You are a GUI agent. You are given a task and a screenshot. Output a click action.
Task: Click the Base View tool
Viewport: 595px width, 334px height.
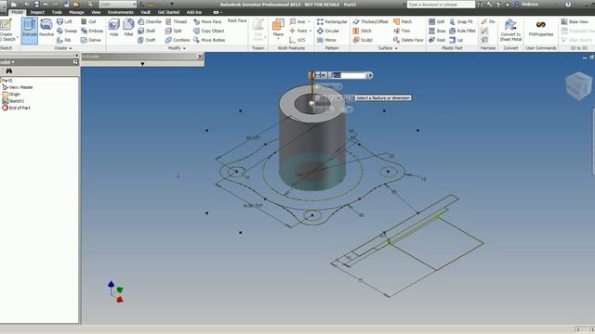(575, 21)
